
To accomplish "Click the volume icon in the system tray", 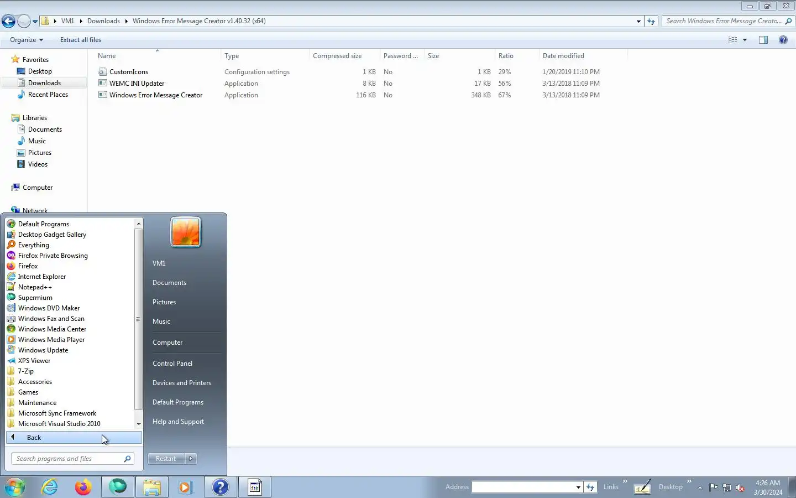I will 740,487.
